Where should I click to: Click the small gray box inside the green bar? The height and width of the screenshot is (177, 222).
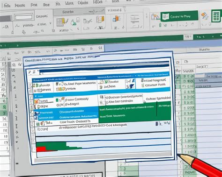pyautogui.click(x=188, y=37)
